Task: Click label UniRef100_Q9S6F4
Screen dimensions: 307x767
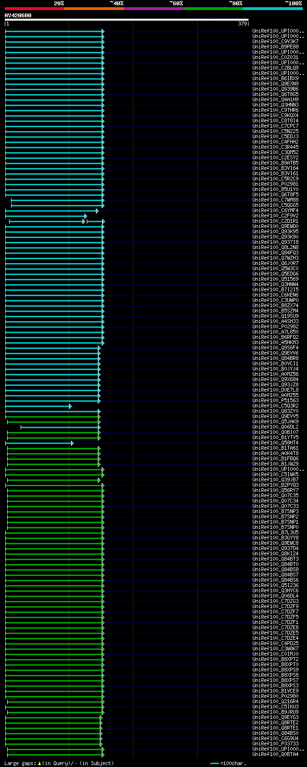Action: (x=275, y=348)
